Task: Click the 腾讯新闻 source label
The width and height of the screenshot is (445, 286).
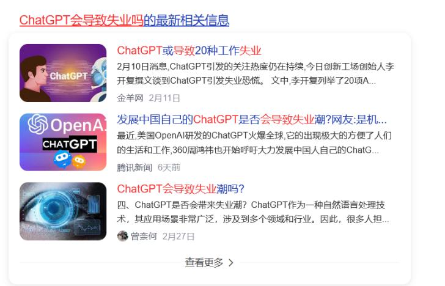Action: tap(134, 167)
